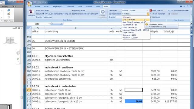Choose Slope = 35,55° property
Image resolution: width=194 pixels, height=109 pixels.
[x=136, y=33]
